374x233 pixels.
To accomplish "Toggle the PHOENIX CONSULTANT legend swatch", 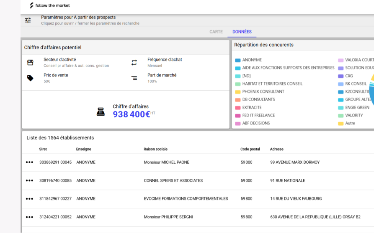I will tap(237, 92).
